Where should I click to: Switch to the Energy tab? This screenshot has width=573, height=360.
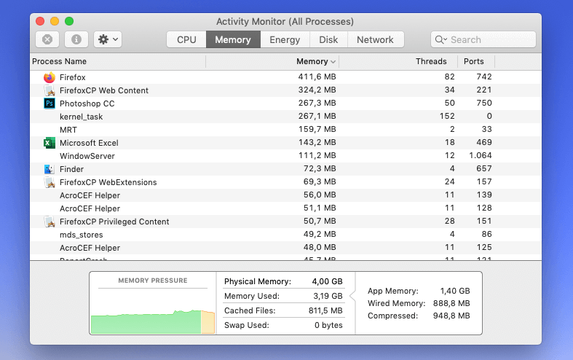click(x=284, y=39)
